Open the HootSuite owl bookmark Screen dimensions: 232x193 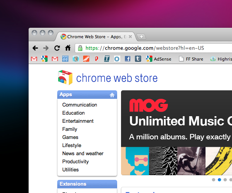(x=76, y=59)
